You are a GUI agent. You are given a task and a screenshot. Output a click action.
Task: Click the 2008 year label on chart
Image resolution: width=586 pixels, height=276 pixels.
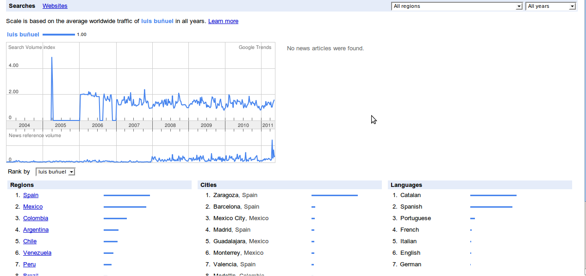(170, 126)
